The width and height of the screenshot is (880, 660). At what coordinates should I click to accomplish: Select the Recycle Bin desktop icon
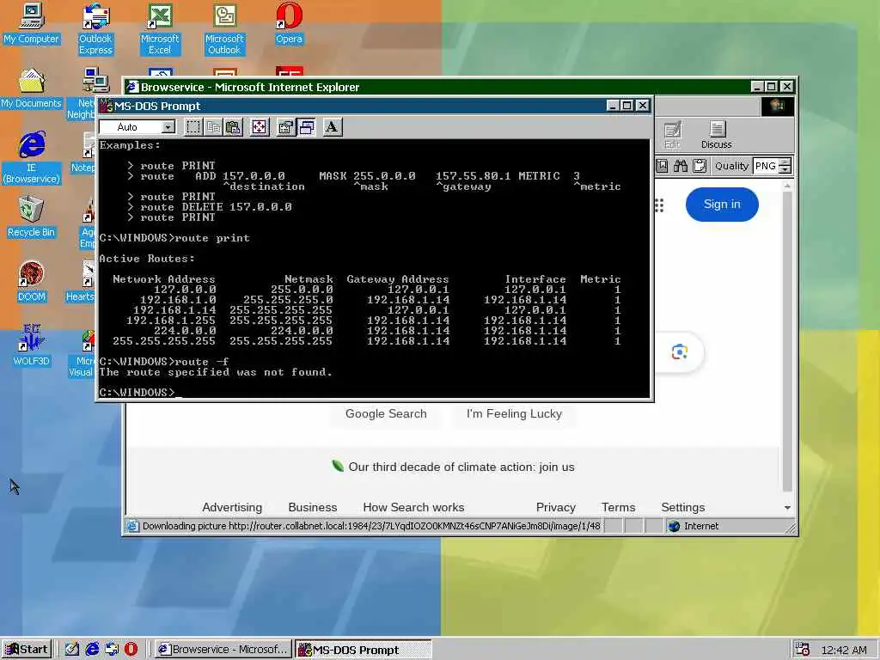pyautogui.click(x=32, y=217)
